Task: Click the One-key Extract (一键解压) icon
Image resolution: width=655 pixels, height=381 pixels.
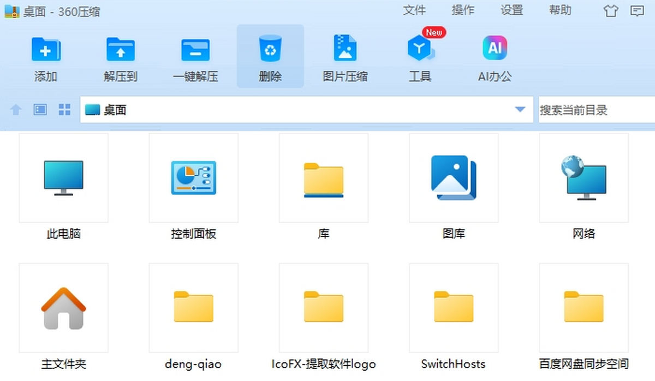Action: [x=195, y=51]
